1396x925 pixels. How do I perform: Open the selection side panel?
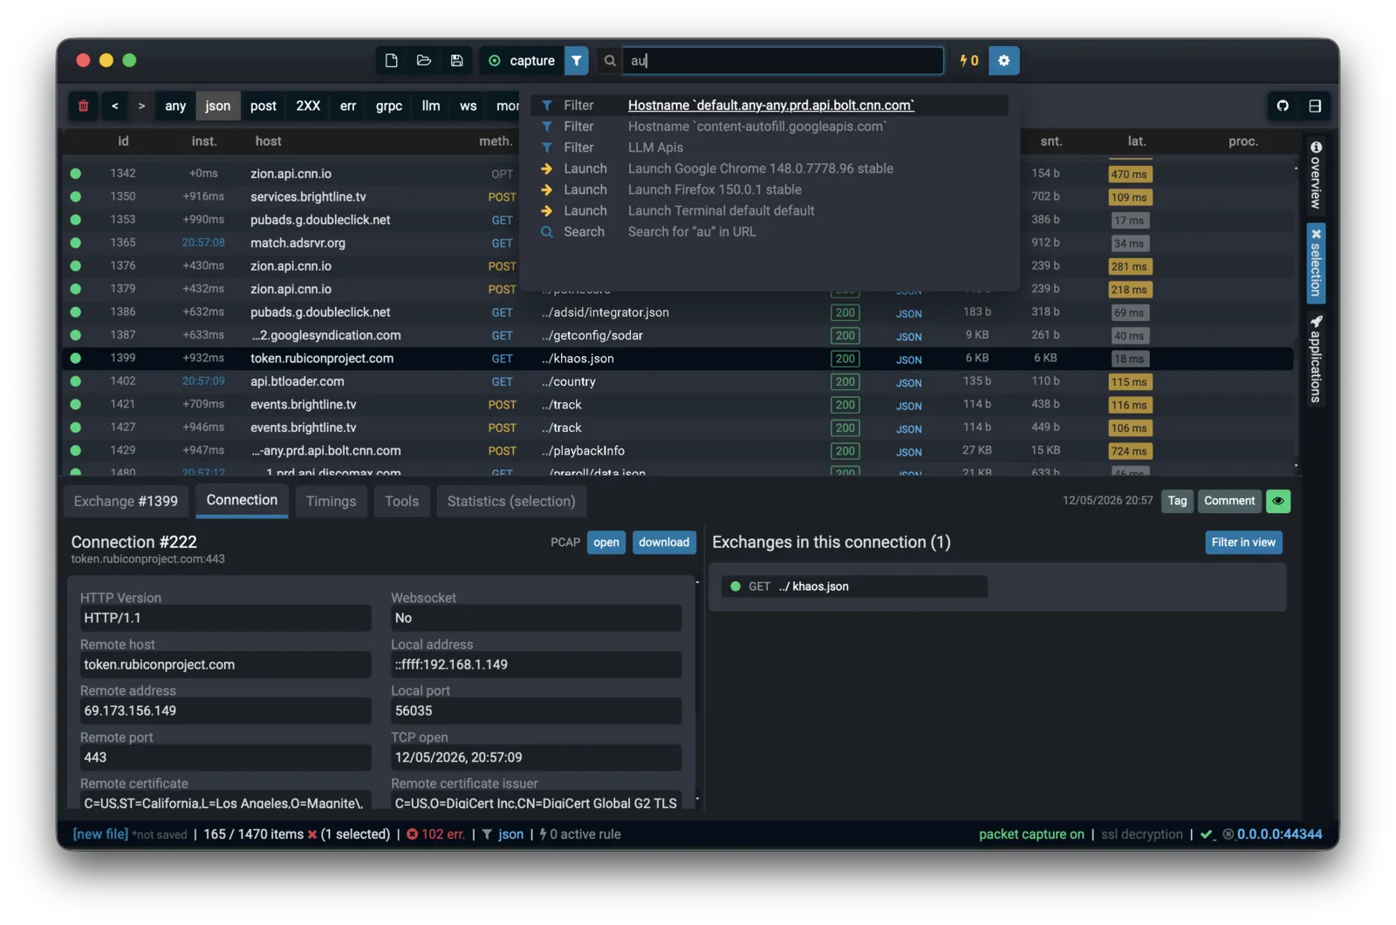(1316, 264)
